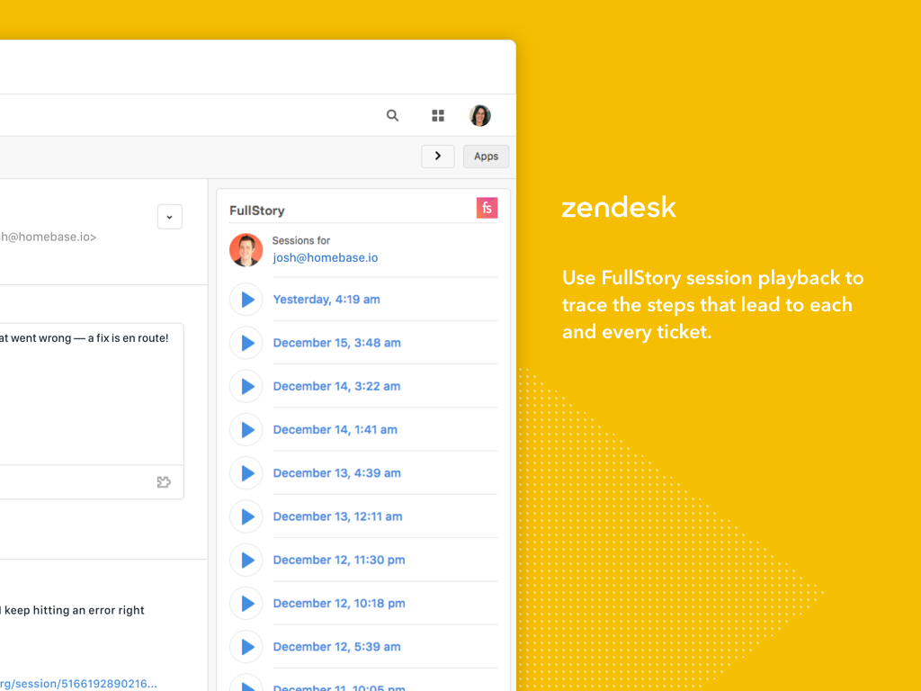The width and height of the screenshot is (921, 691).
Task: Open the josh@homebase.io email link
Action: click(x=325, y=257)
